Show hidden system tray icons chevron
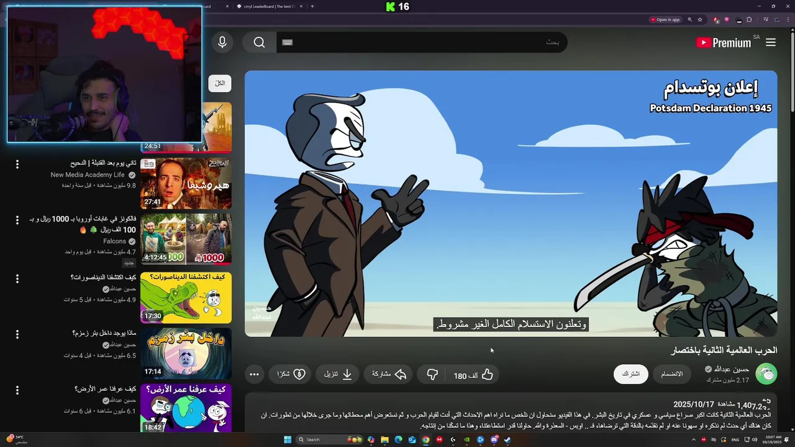 click(694, 440)
